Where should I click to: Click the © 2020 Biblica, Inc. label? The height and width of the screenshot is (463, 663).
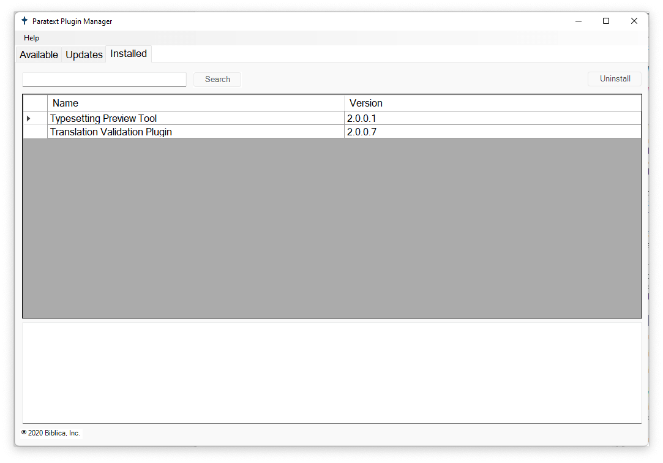(51, 433)
